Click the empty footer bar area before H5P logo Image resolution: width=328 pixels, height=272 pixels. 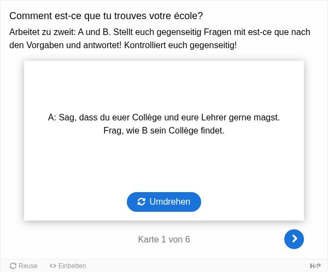pos(198,266)
